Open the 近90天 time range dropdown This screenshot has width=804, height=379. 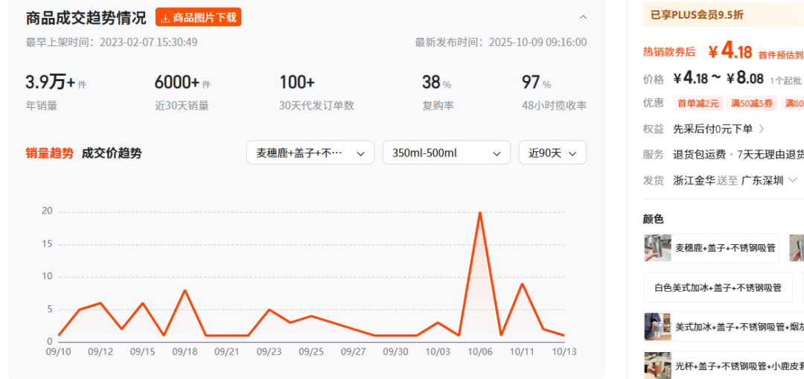click(x=552, y=153)
